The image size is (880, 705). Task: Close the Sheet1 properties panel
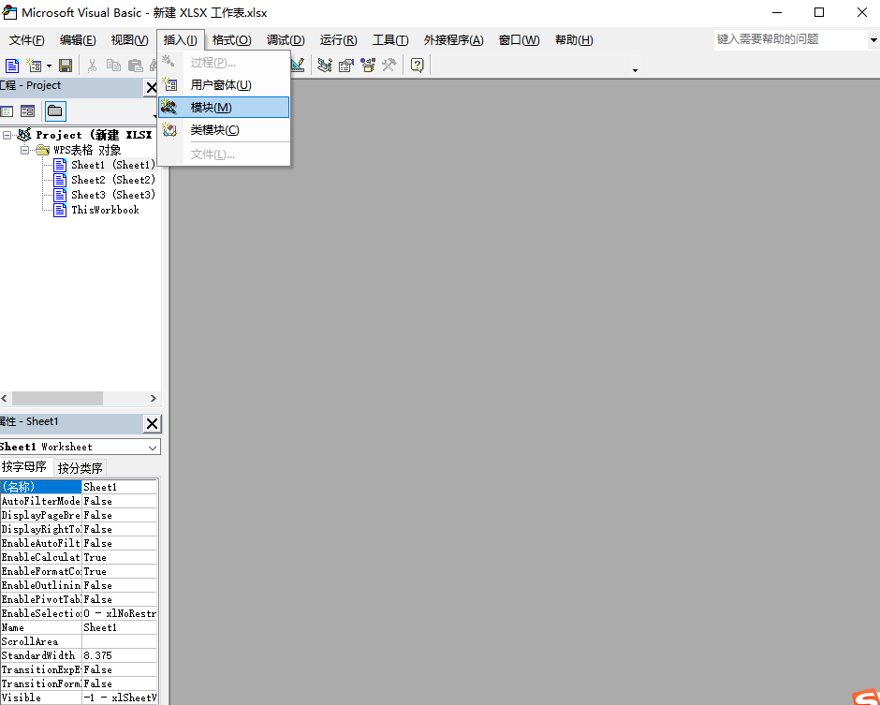click(152, 424)
